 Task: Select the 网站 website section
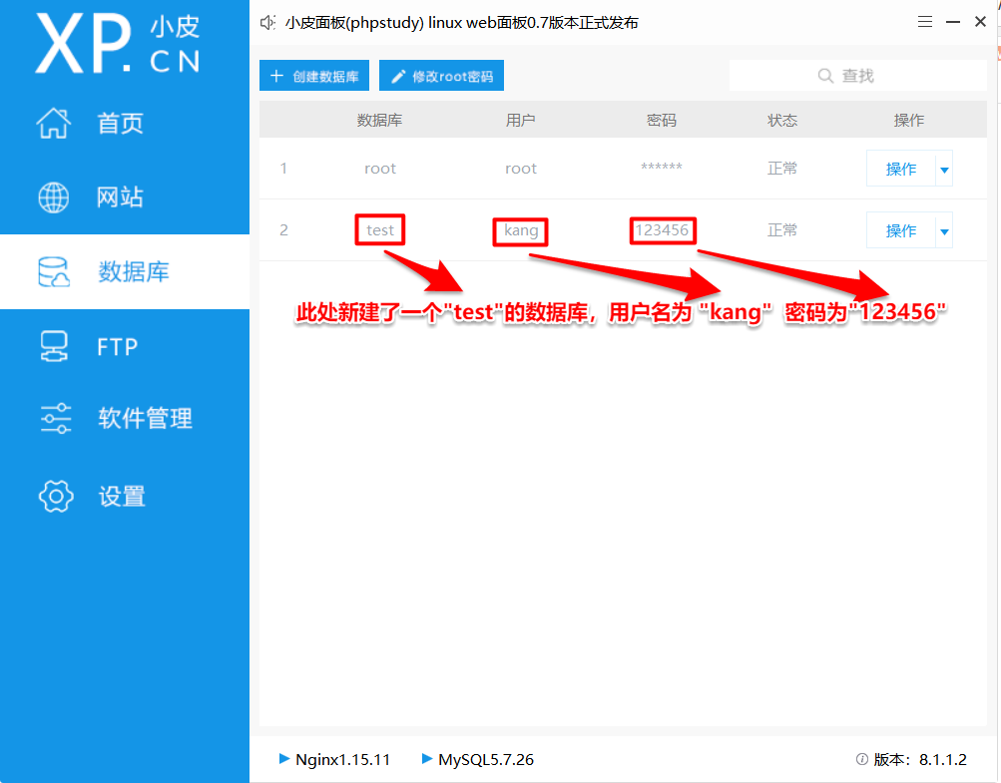pos(120,197)
